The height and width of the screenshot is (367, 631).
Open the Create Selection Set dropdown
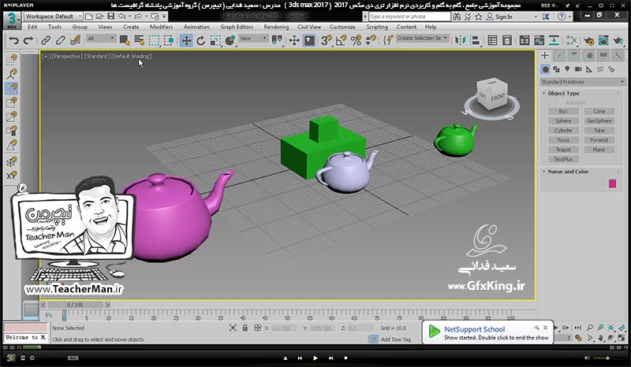point(422,38)
